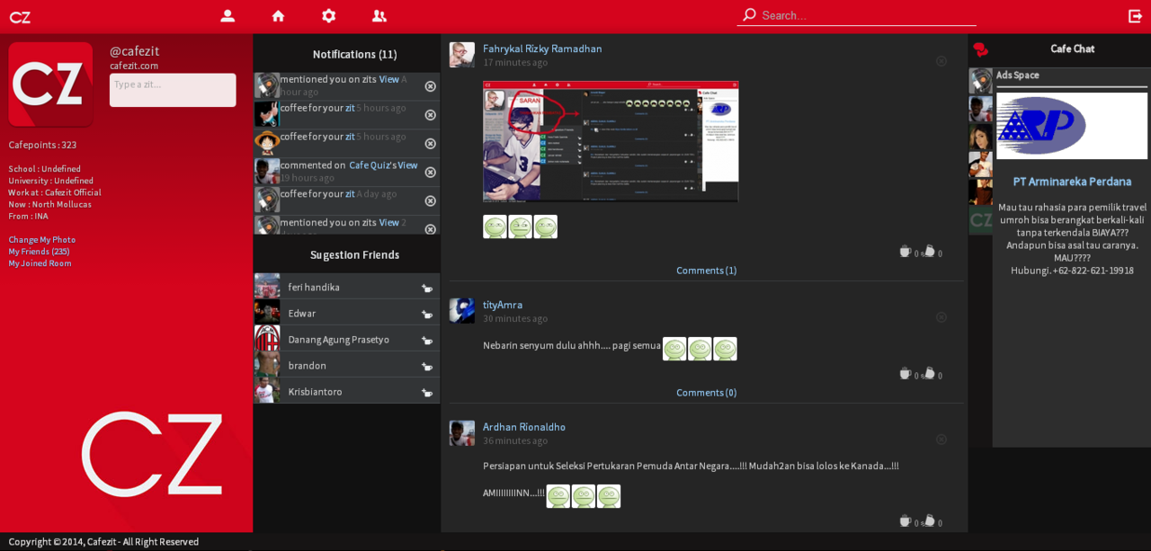Open Comments (1) on Fahrykal's post
The height and width of the screenshot is (551, 1151).
click(707, 271)
